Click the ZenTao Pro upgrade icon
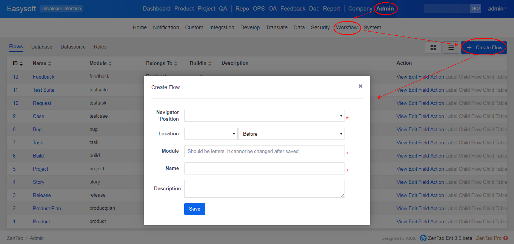The height and width of the screenshot is (244, 514). 506,238
